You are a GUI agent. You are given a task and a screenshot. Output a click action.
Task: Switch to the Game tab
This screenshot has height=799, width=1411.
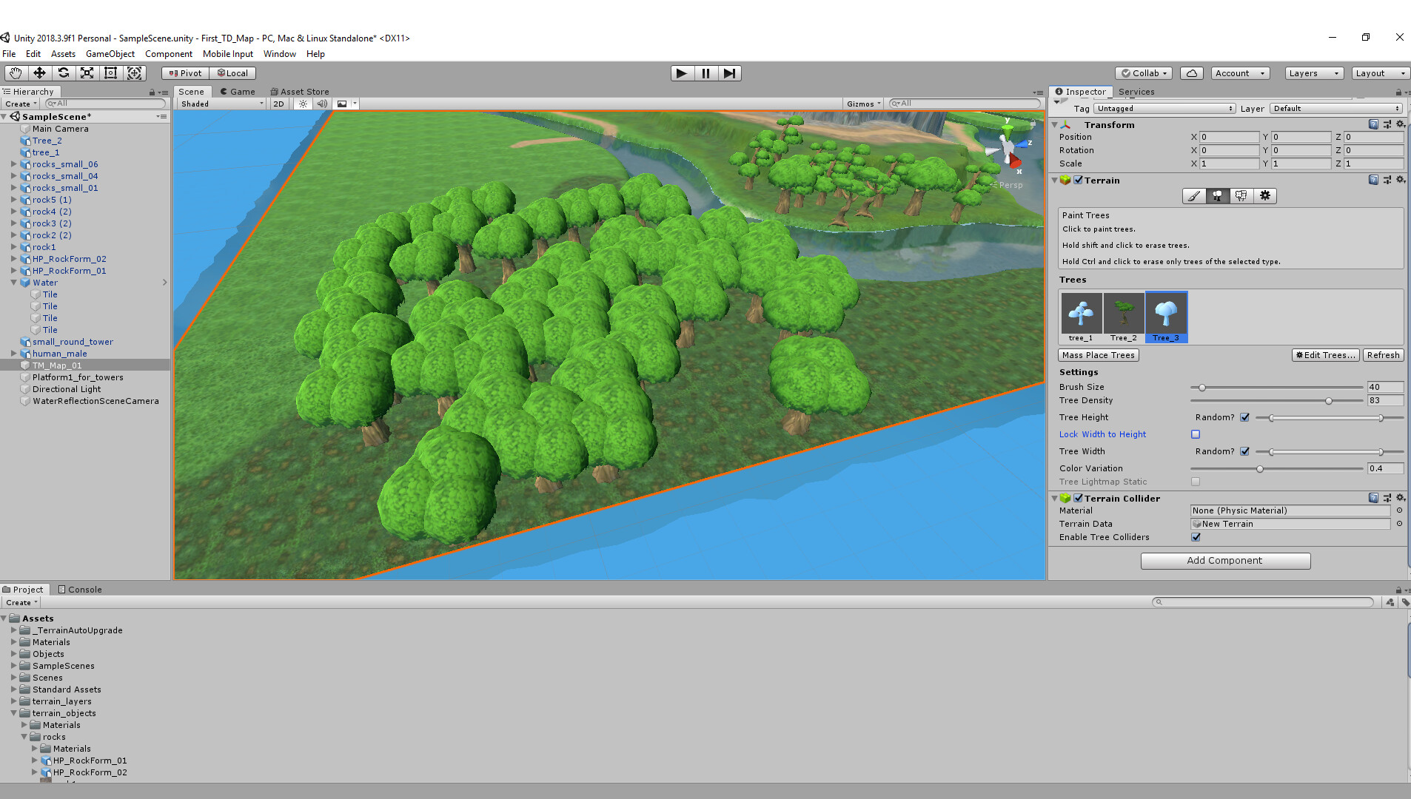tap(238, 91)
